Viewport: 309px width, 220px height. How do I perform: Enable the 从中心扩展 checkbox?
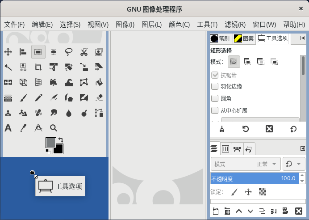pyautogui.click(x=215, y=110)
